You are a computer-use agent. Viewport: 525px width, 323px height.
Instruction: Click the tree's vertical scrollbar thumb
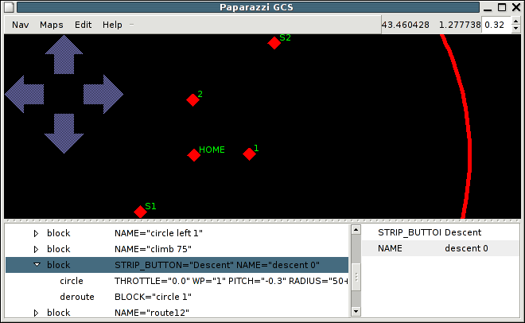[356, 277]
